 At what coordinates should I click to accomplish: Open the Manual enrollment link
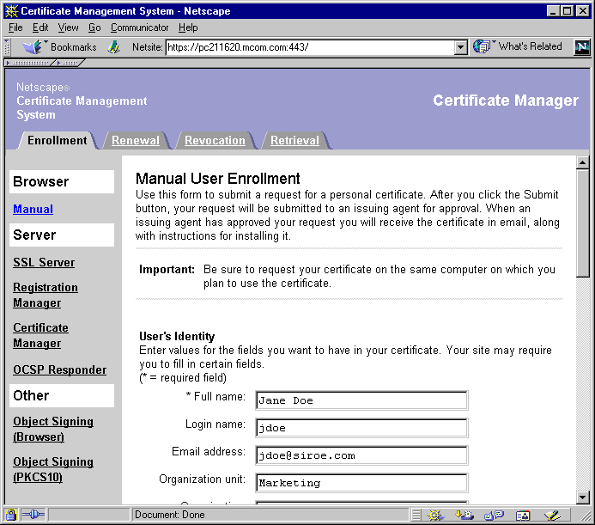(x=33, y=209)
